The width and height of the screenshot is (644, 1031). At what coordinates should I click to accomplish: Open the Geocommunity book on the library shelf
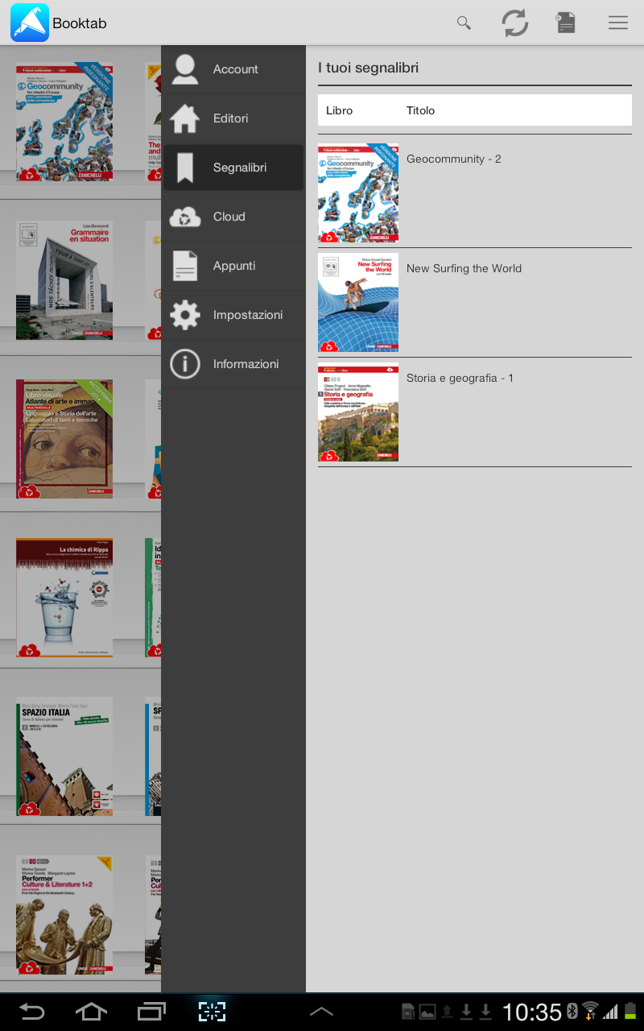pyautogui.click(x=64, y=122)
